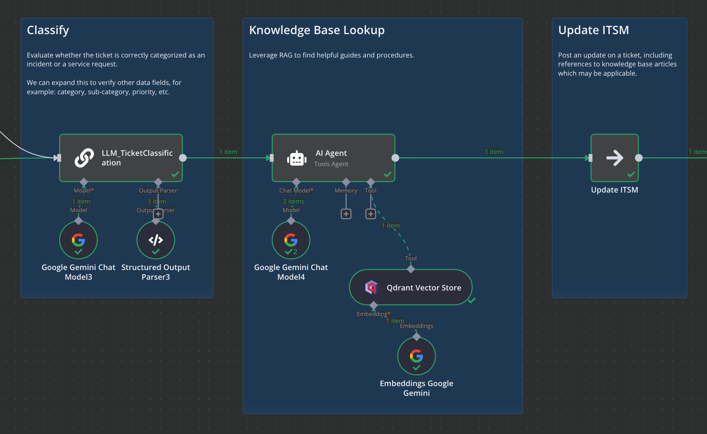
Task: Click Update ITSM output connector dot
Action: [x=639, y=158]
